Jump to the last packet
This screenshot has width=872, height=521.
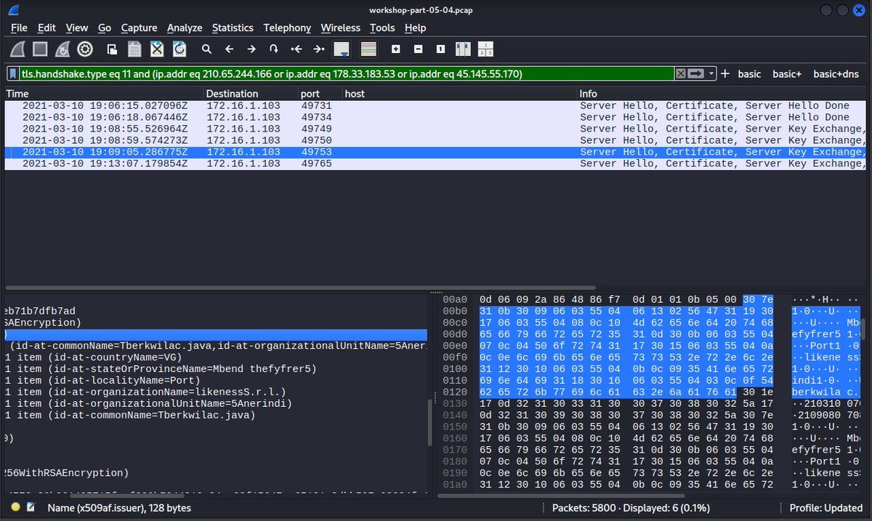(x=318, y=49)
